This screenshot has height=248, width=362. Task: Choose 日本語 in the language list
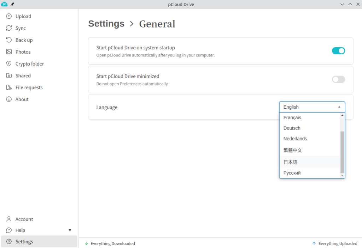pos(291,162)
